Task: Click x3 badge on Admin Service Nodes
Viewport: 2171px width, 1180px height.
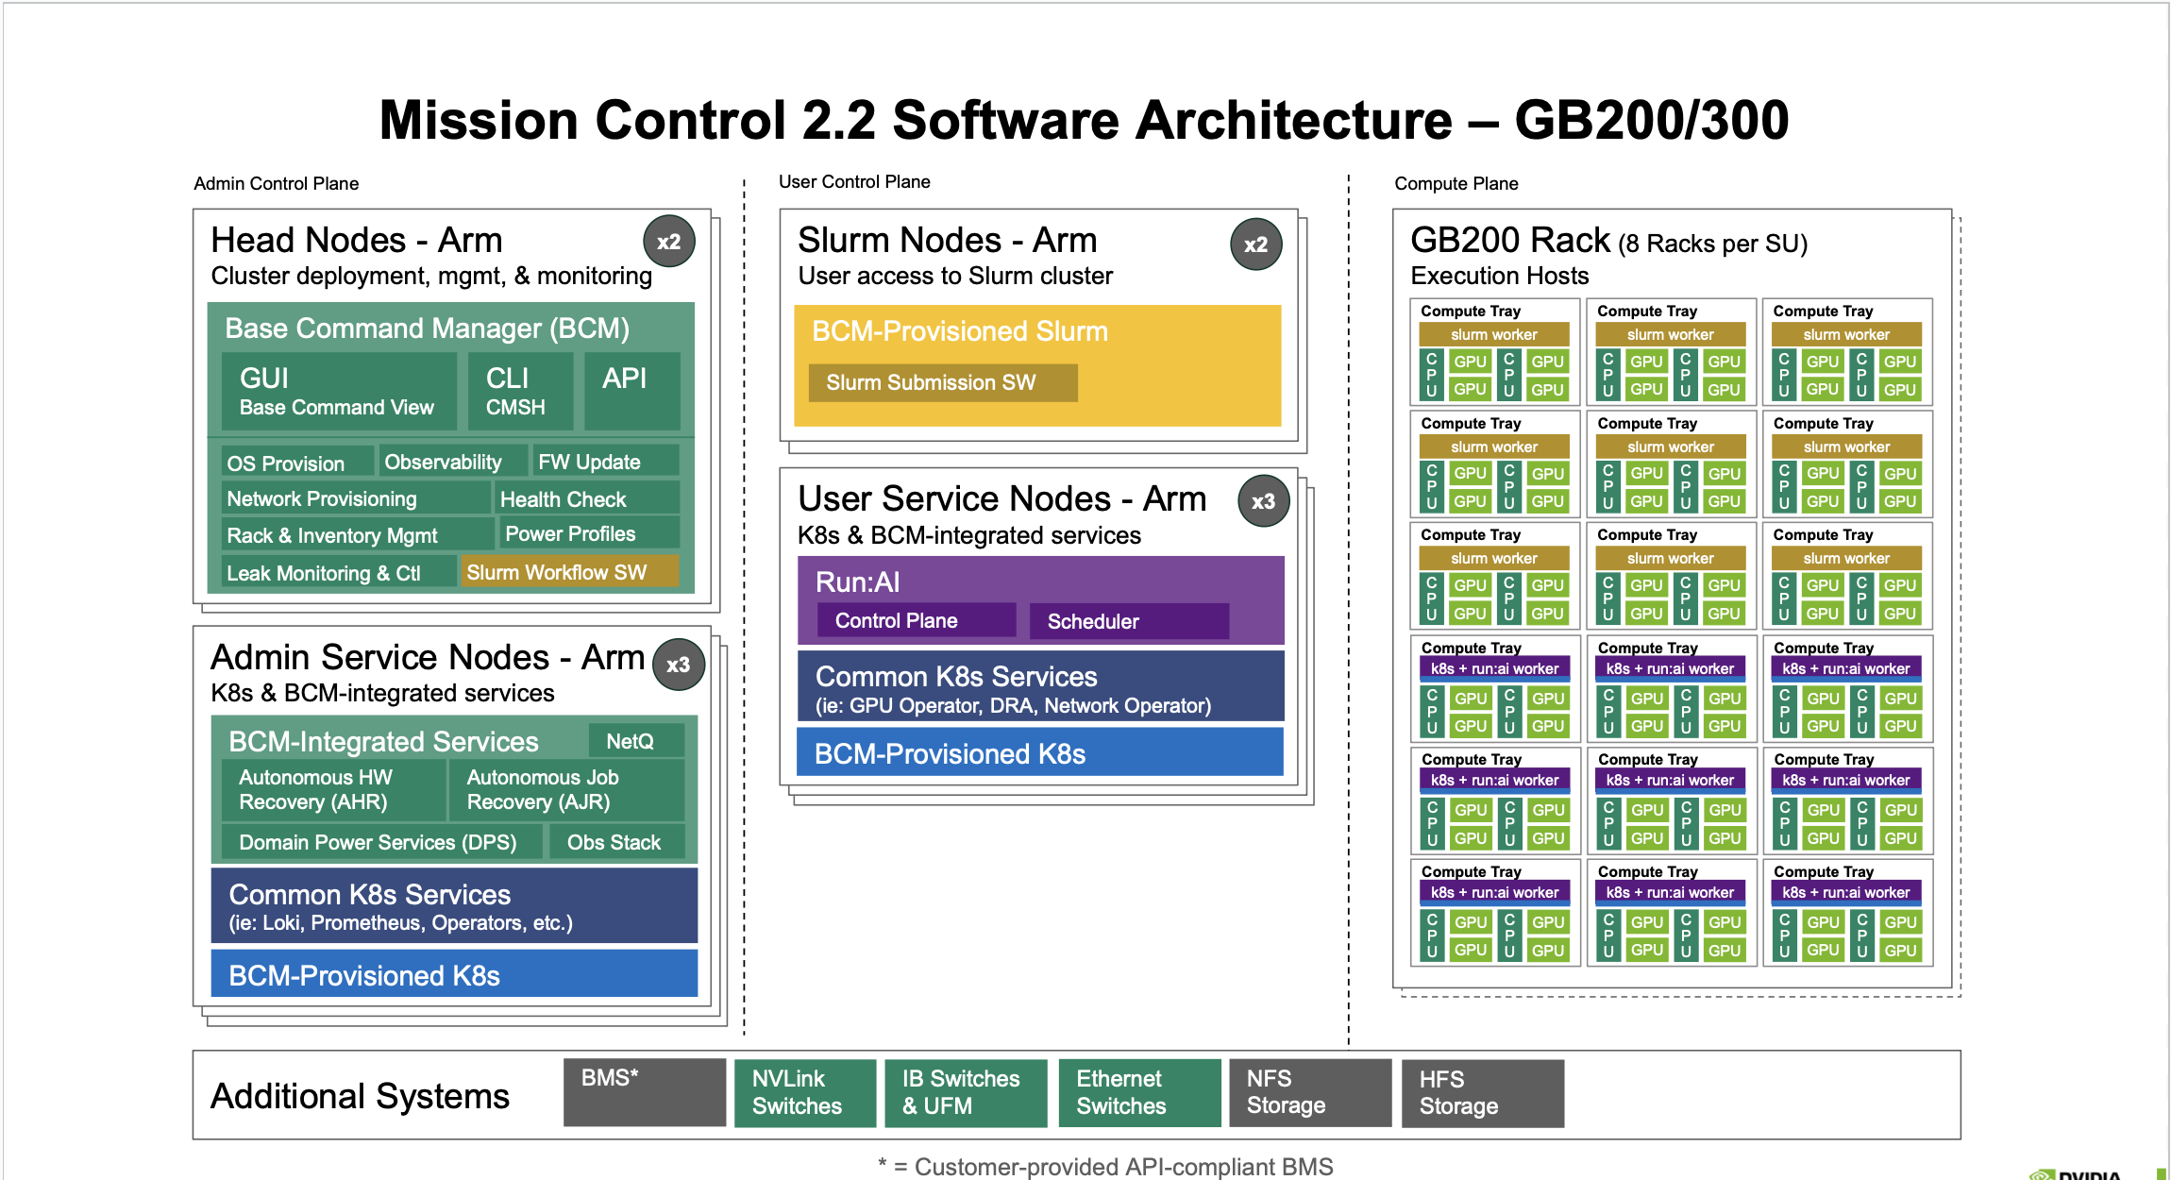Action: coord(678,665)
